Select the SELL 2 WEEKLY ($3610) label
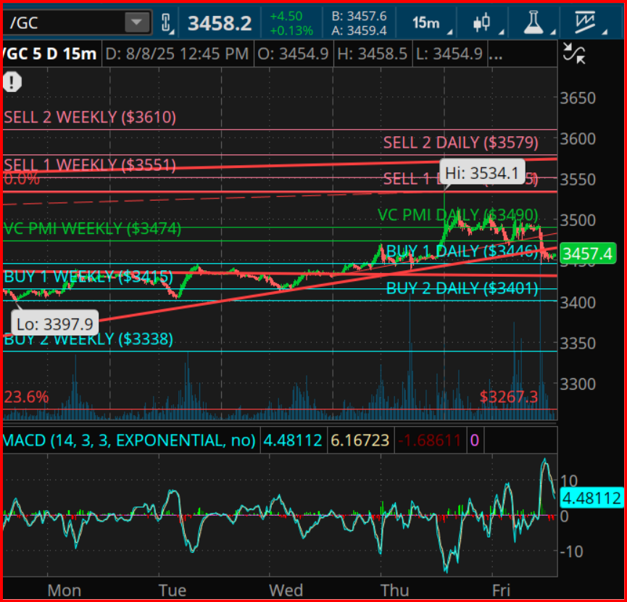This screenshot has width=627, height=602. click(90, 117)
